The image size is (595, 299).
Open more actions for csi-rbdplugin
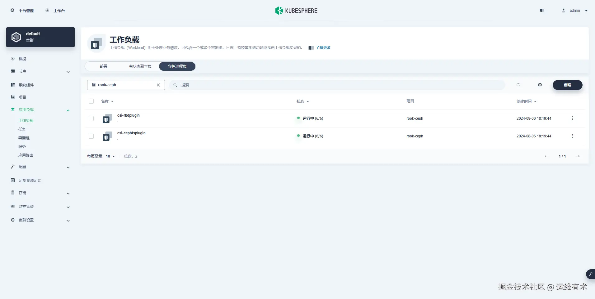click(572, 118)
